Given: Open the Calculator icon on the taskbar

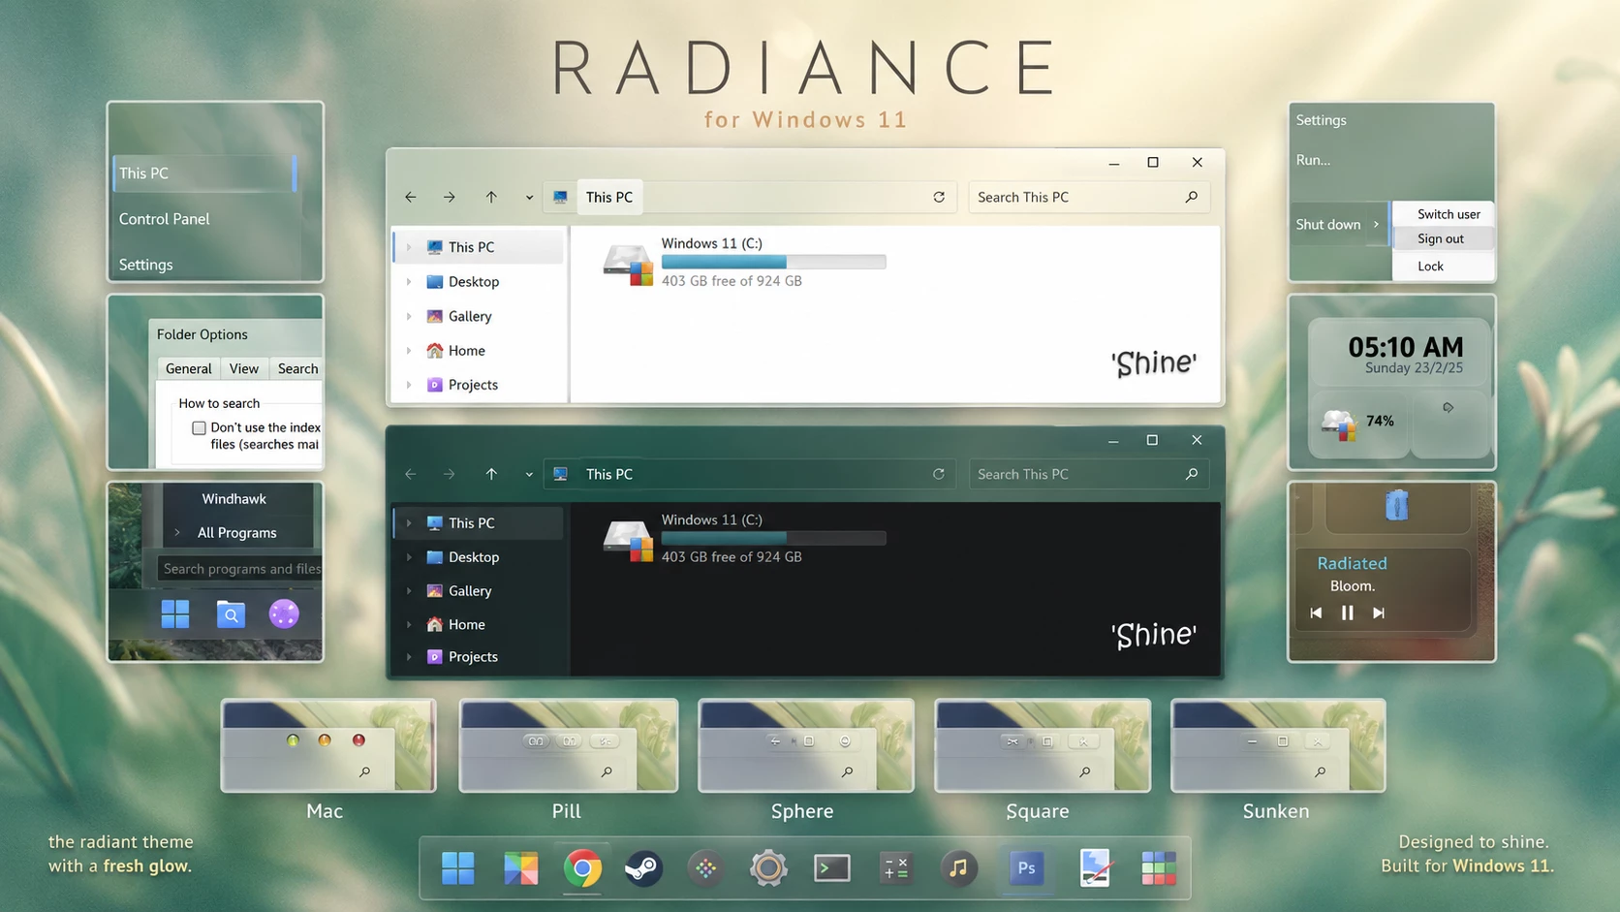Looking at the screenshot, I should [x=895, y=868].
